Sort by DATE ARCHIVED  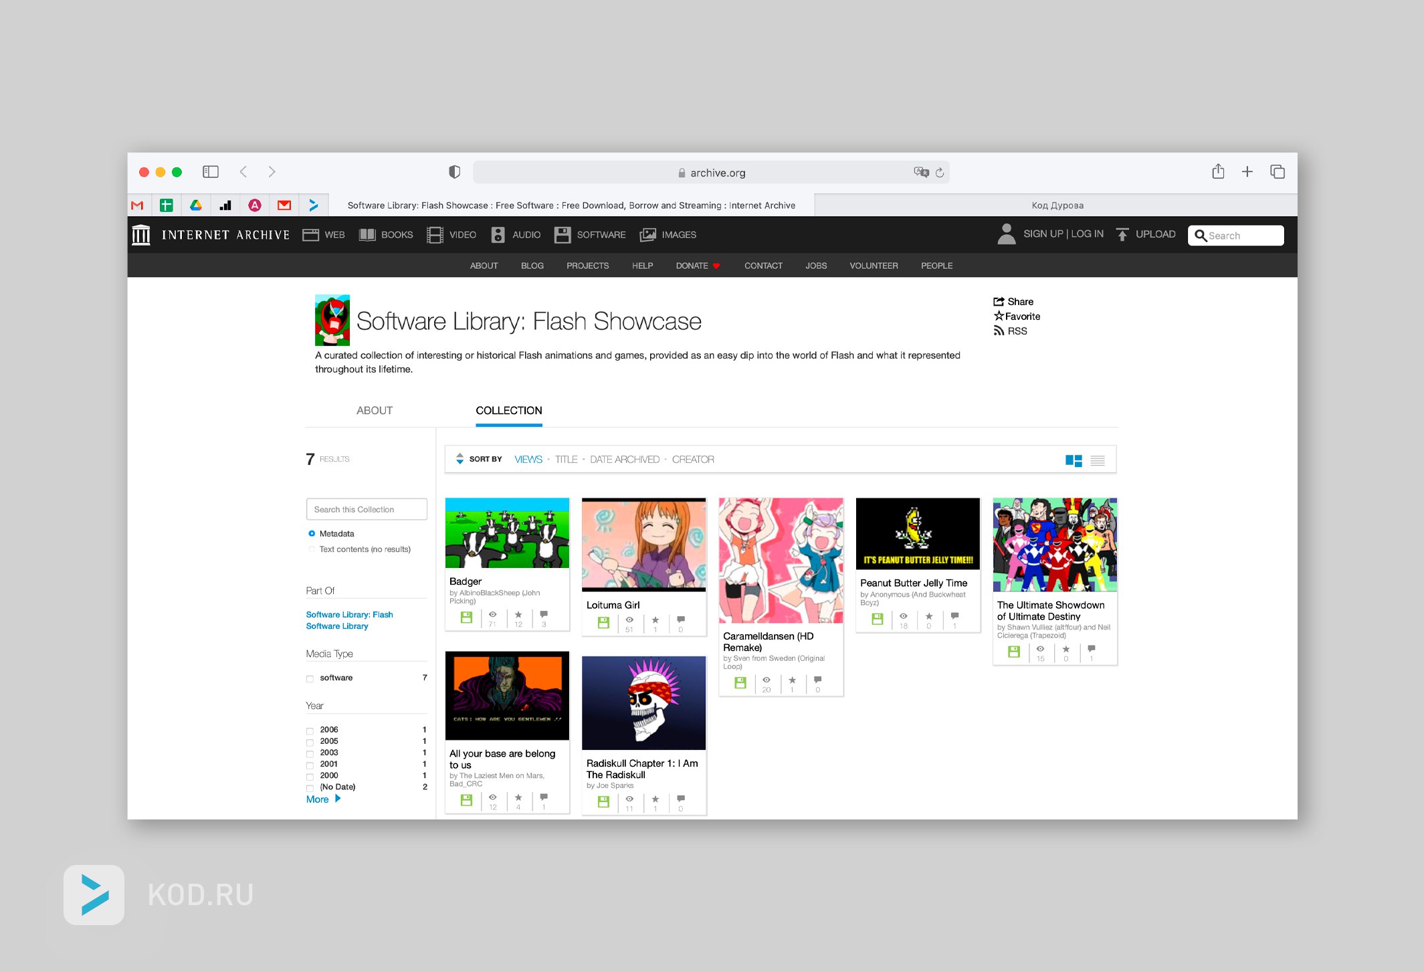(x=625, y=460)
